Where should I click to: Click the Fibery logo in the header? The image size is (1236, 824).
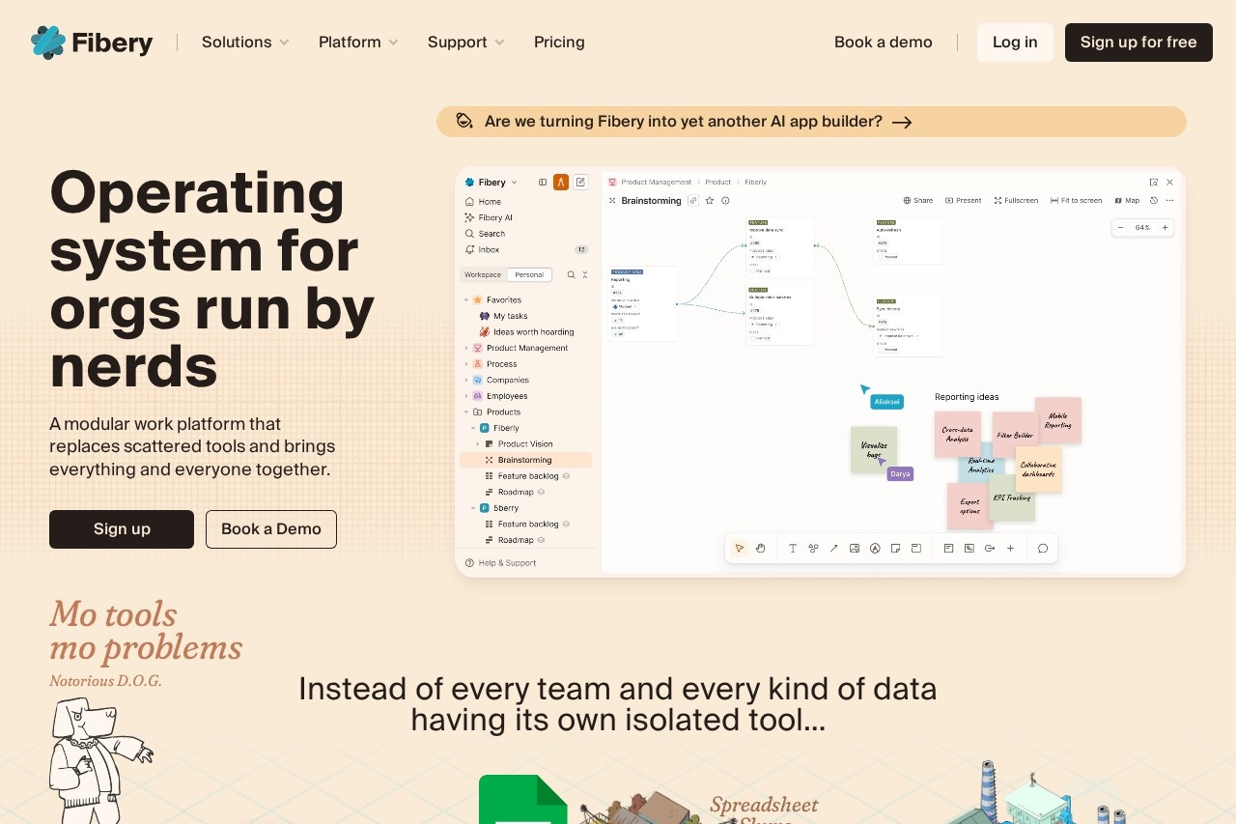92,43
